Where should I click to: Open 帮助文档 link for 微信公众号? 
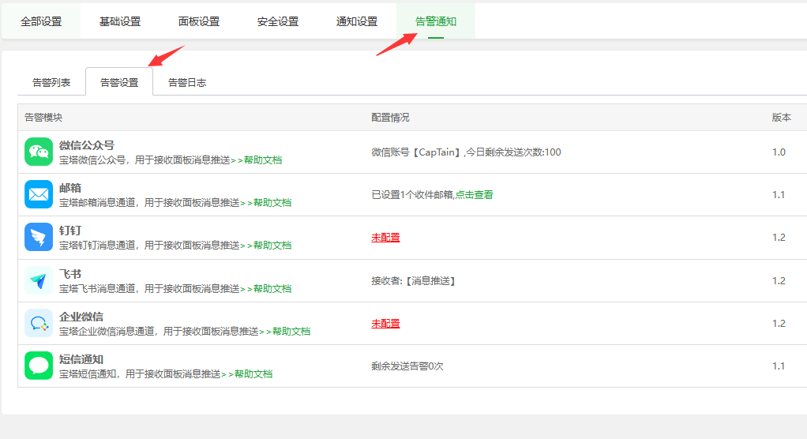tap(262, 159)
